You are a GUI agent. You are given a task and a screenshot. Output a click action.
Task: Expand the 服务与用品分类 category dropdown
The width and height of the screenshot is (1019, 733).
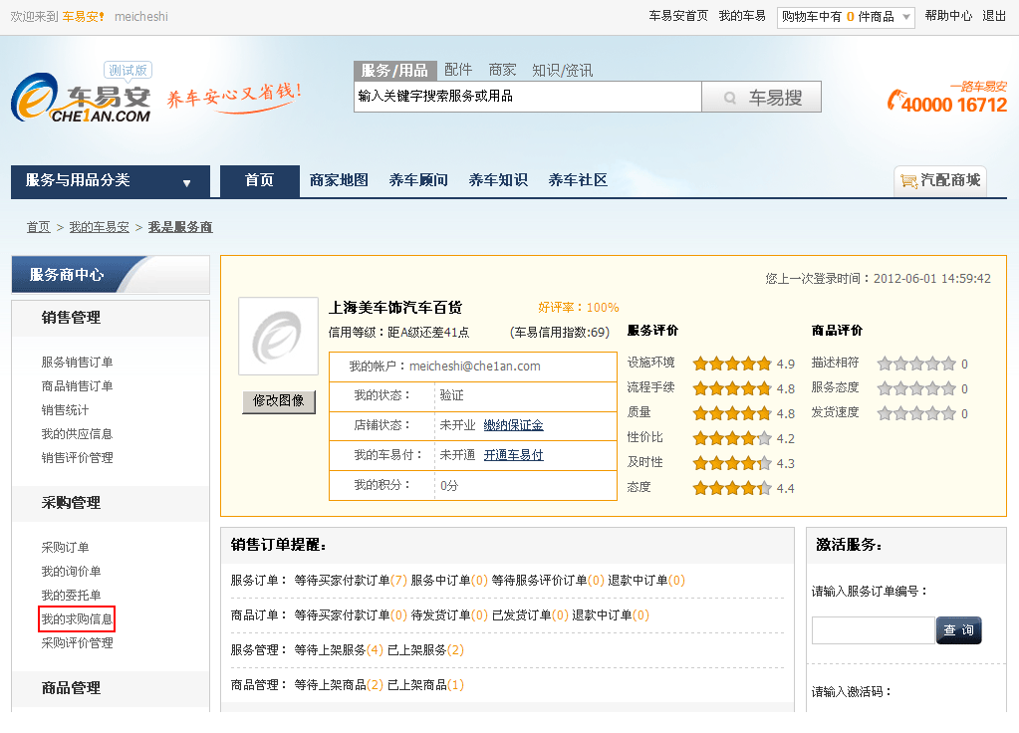[111, 181]
